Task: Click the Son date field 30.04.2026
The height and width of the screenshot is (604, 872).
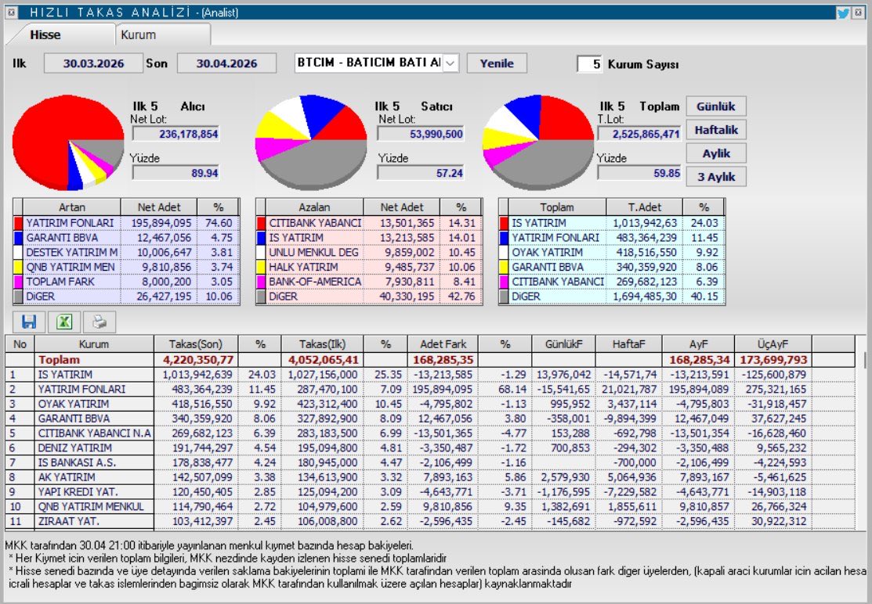Action: click(226, 63)
